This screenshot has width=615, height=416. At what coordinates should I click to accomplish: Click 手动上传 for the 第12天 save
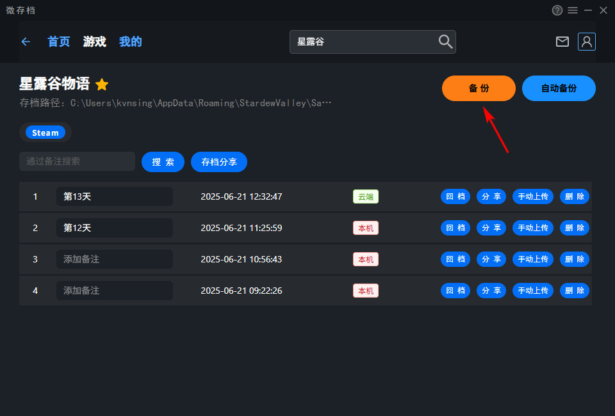533,228
